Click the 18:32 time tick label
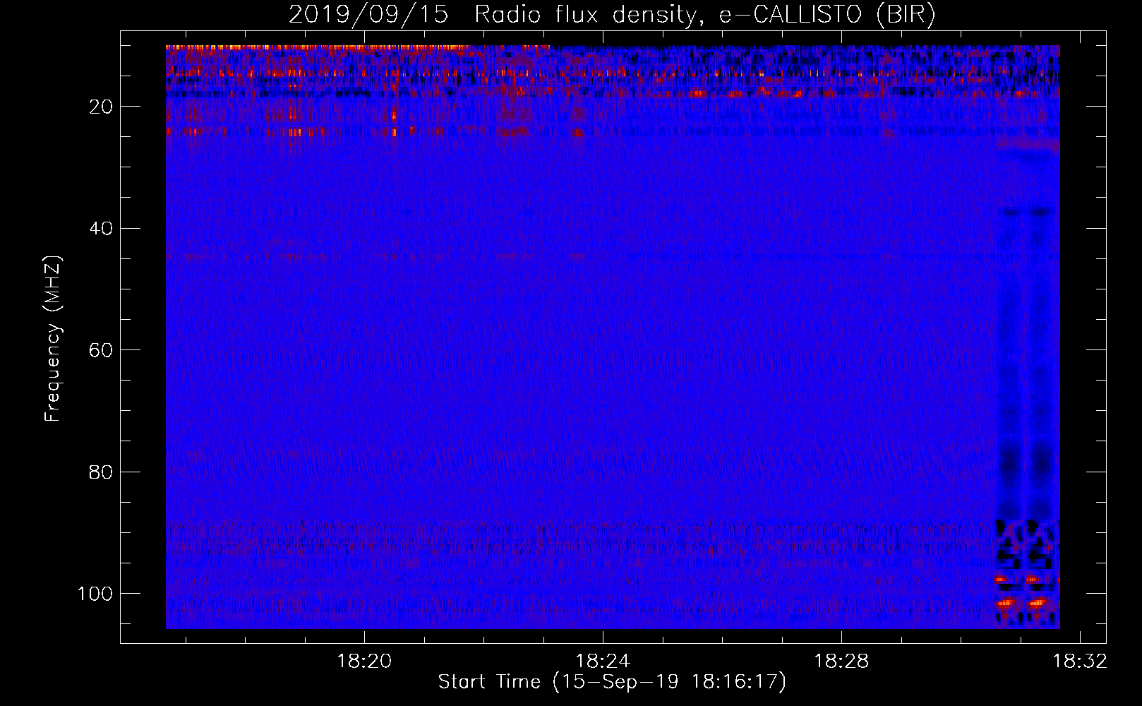This screenshot has width=1142, height=706. coord(1080,662)
